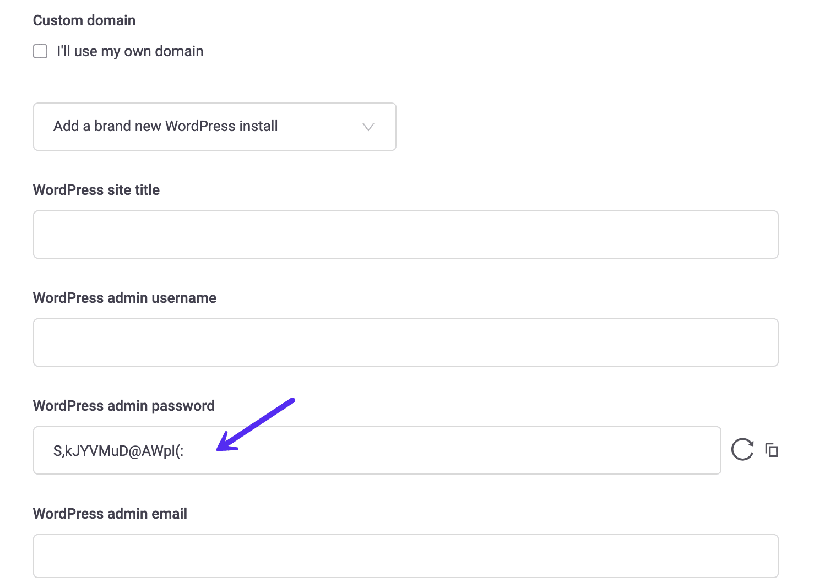Click inside the WordPress site title field
The image size is (814, 588).
pos(405,234)
